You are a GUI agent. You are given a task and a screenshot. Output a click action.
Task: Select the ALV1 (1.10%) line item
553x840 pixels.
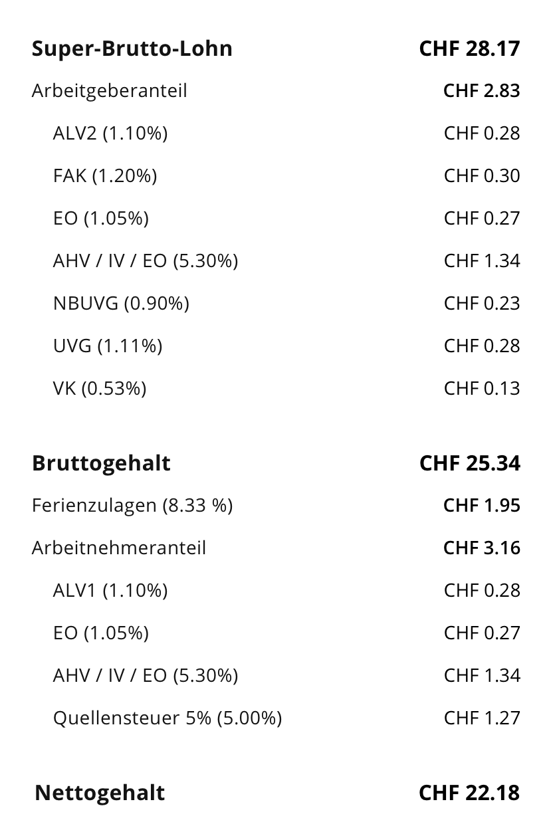point(110,590)
